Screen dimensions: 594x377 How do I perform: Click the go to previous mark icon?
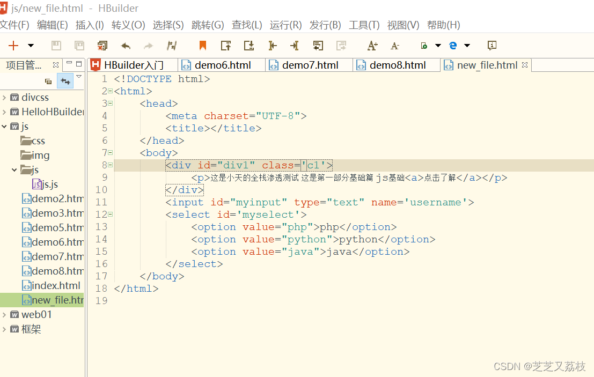[x=226, y=46]
